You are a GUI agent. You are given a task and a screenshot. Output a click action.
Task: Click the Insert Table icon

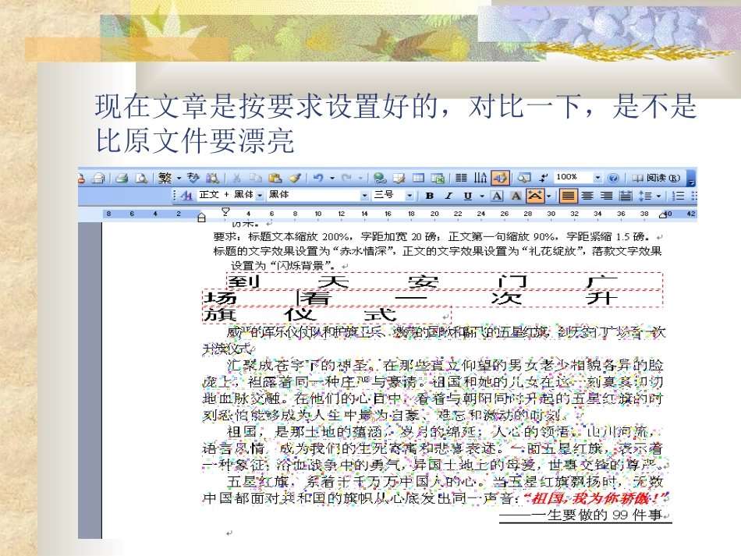[418, 178]
